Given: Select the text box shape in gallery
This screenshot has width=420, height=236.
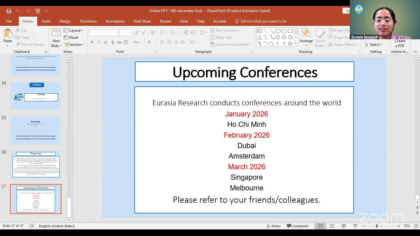Looking at the screenshot, I should point(259,31).
